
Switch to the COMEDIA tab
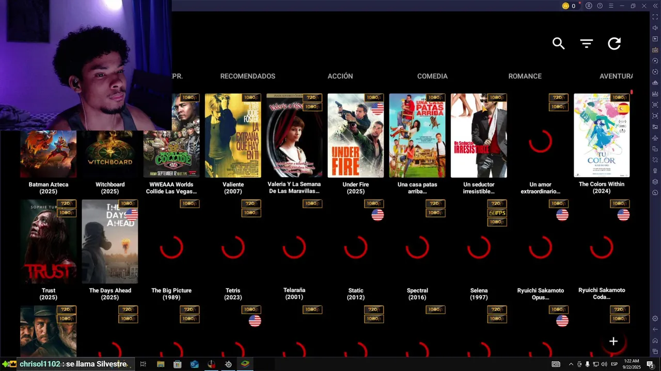pos(432,76)
